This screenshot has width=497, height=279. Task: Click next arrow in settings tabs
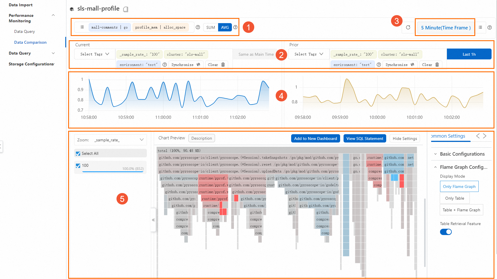point(485,136)
